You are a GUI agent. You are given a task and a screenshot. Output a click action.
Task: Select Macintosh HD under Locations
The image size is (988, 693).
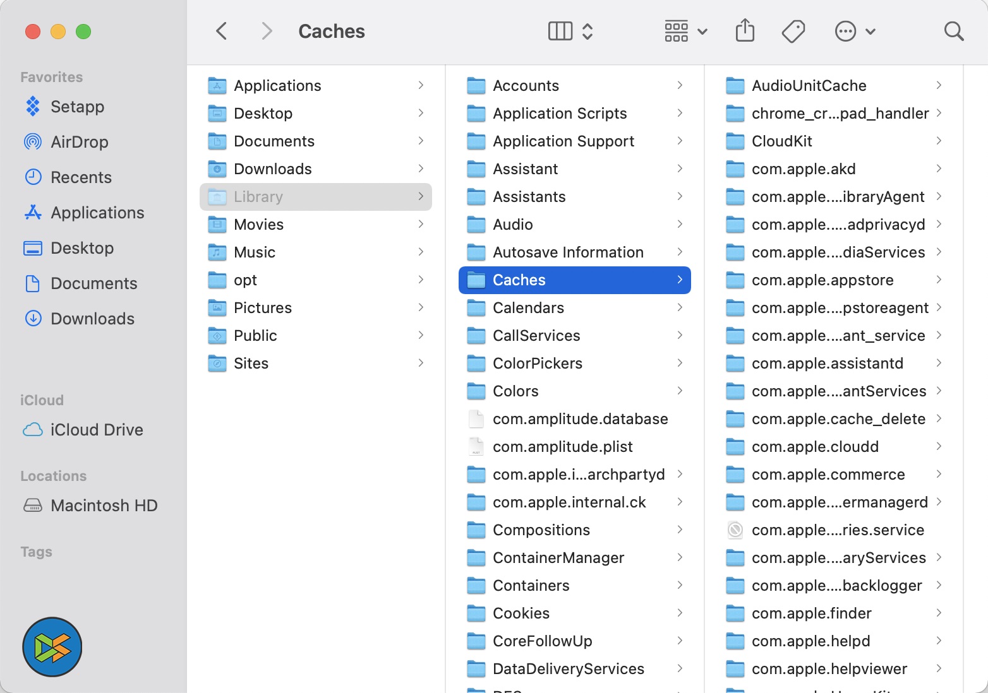coord(104,506)
